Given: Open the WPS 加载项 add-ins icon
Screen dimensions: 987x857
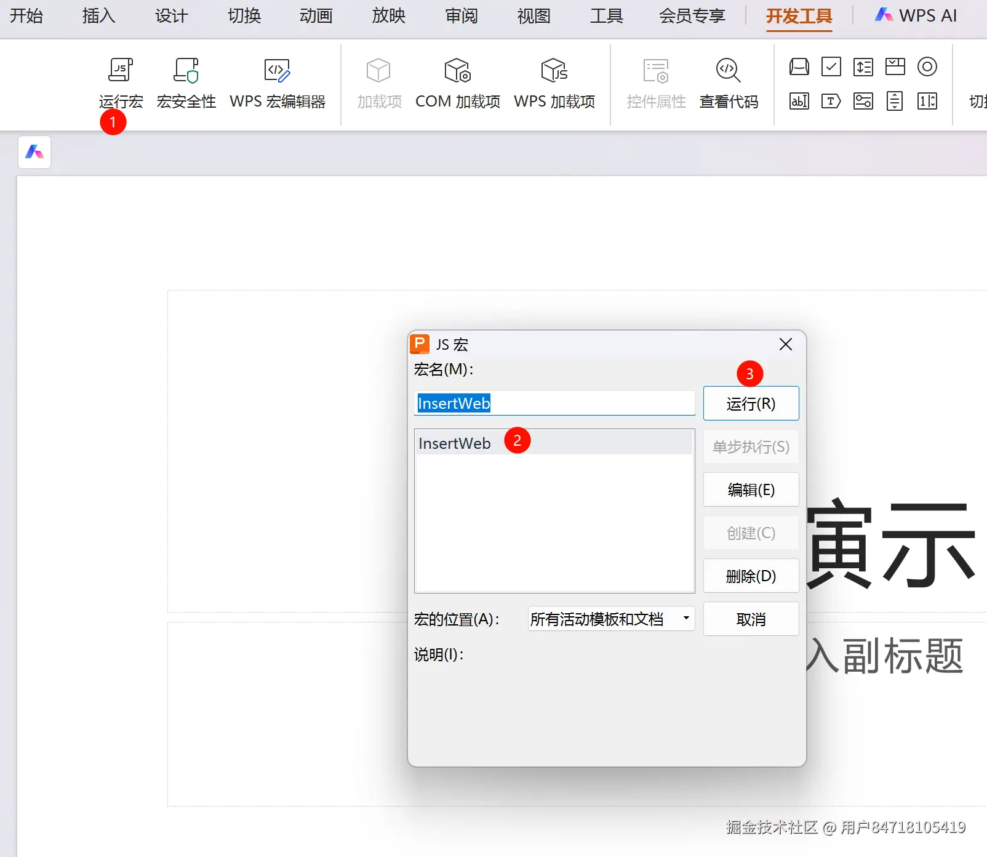Looking at the screenshot, I should point(554,70).
